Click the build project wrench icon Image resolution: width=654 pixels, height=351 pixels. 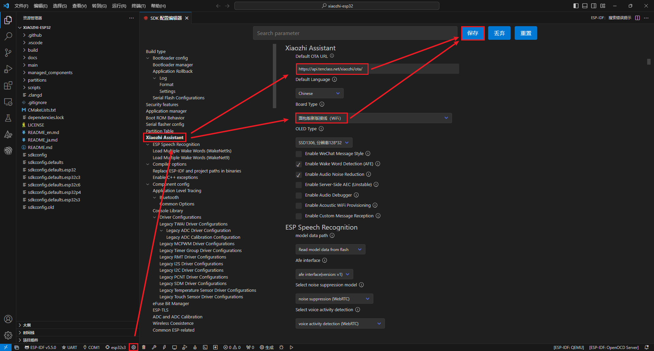pos(154,347)
